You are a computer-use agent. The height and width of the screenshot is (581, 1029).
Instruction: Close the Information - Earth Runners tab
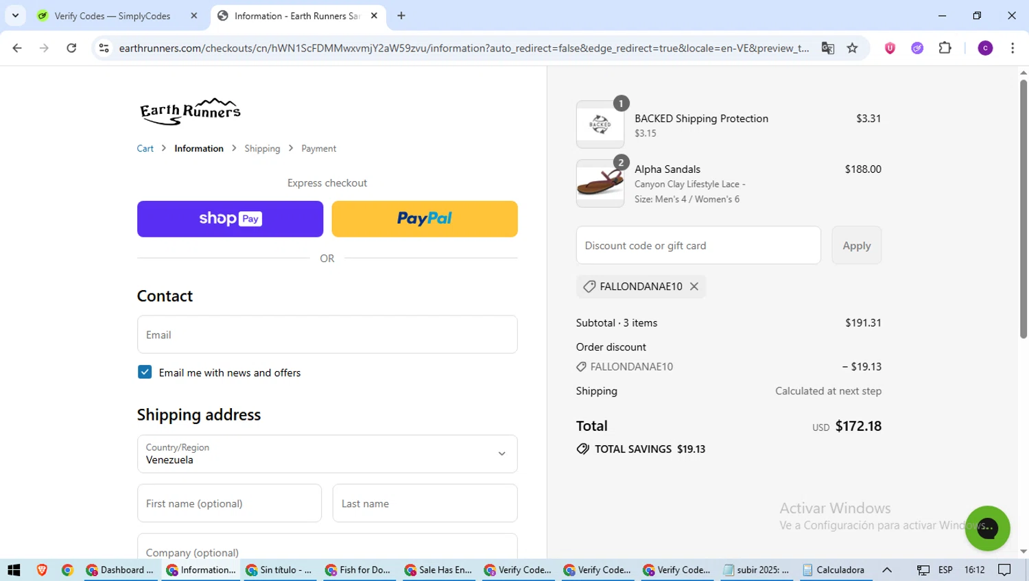pos(374,16)
